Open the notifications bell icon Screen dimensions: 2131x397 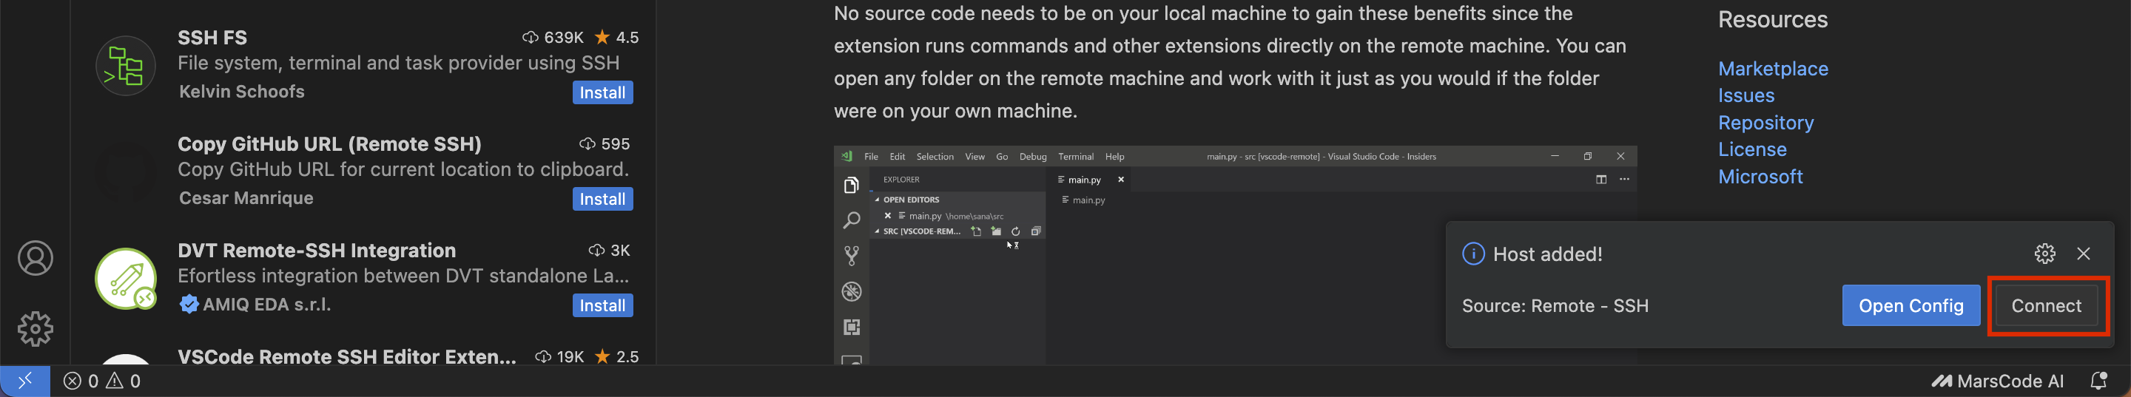coord(2098,381)
